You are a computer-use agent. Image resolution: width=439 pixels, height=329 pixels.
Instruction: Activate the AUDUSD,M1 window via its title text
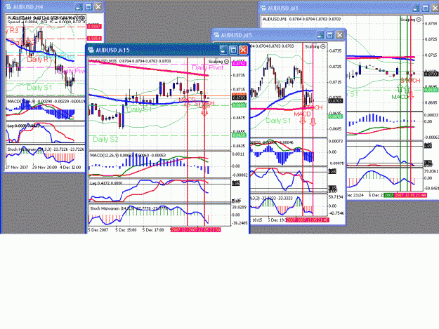point(283,8)
